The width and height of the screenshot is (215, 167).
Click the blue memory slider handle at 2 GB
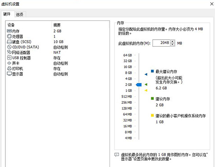click(139, 85)
